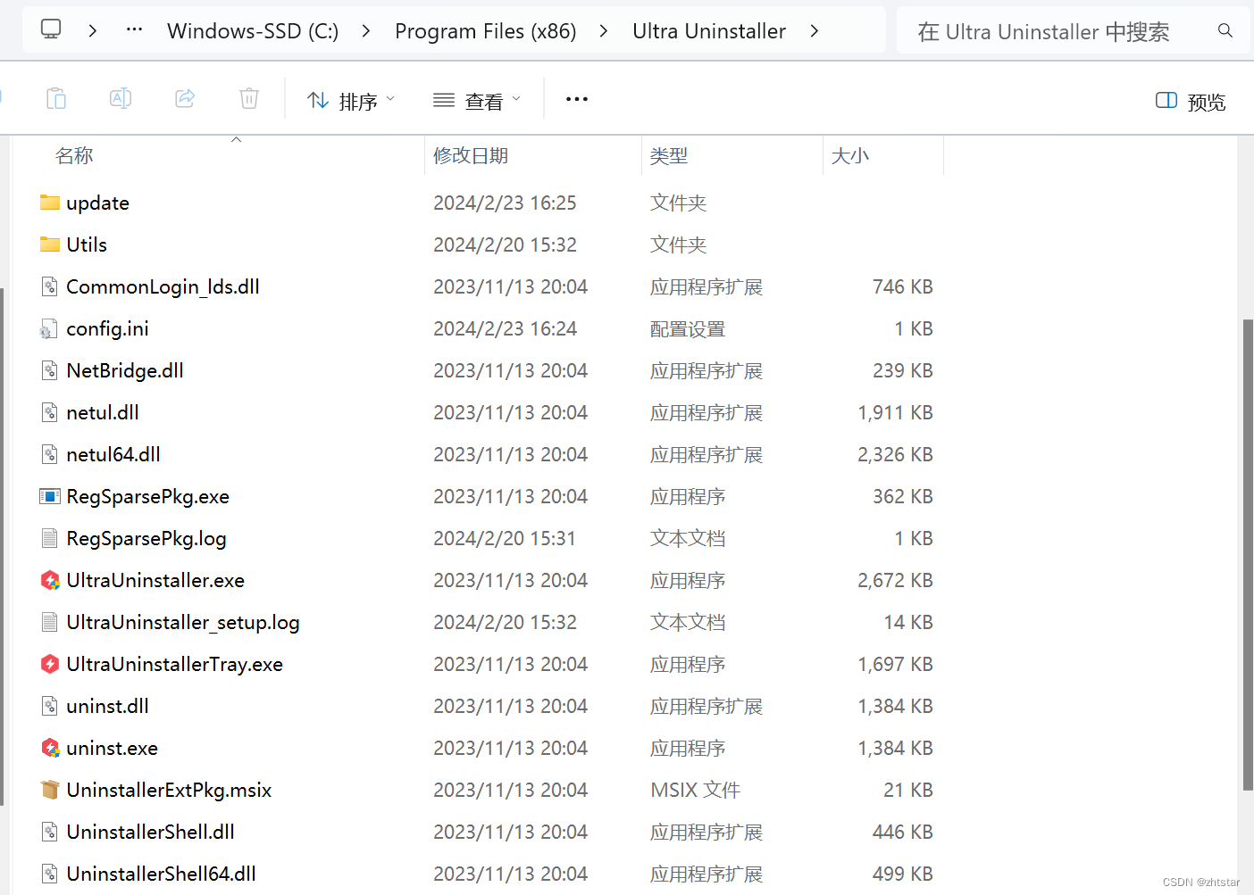Click the update folder icon

[x=50, y=203]
